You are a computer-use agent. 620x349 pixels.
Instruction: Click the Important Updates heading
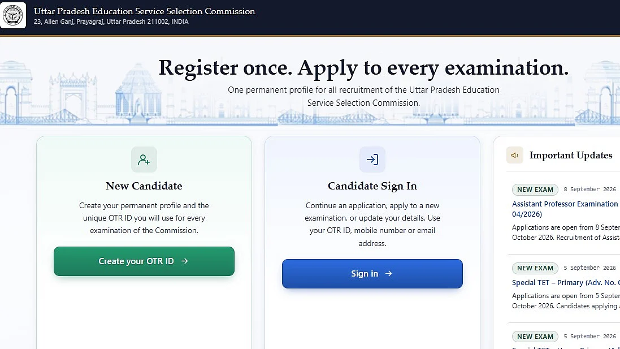point(571,155)
